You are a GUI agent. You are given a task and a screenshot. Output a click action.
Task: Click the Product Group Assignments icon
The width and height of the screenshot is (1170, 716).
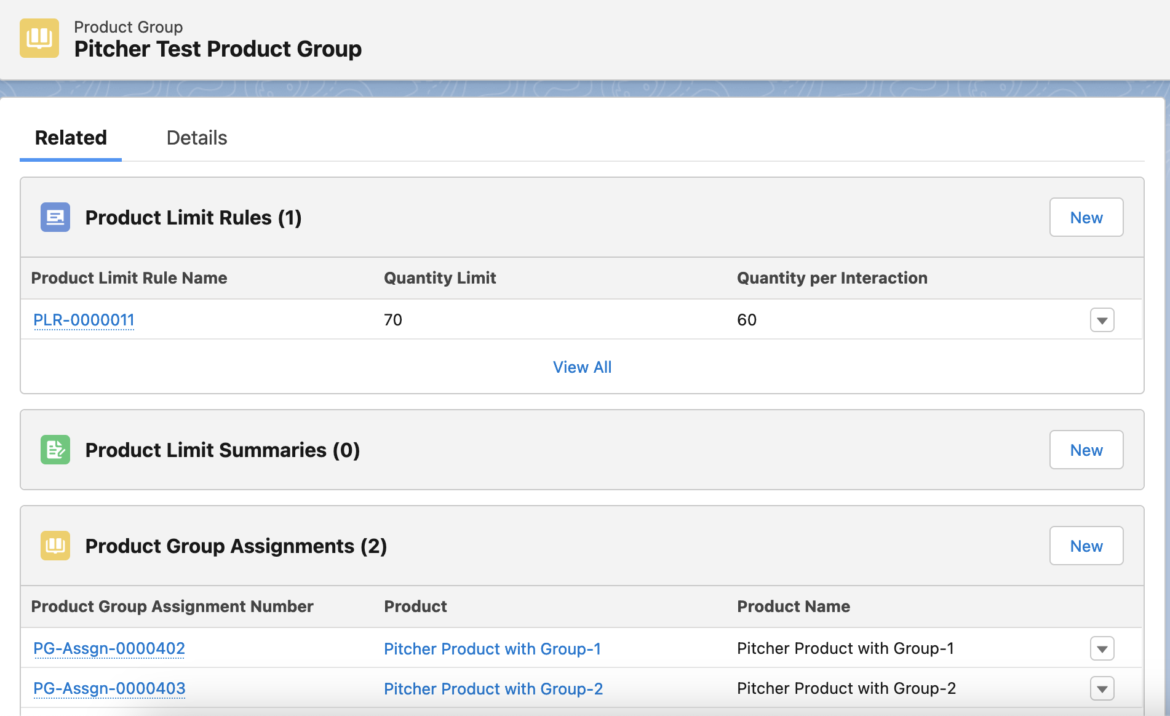click(55, 546)
